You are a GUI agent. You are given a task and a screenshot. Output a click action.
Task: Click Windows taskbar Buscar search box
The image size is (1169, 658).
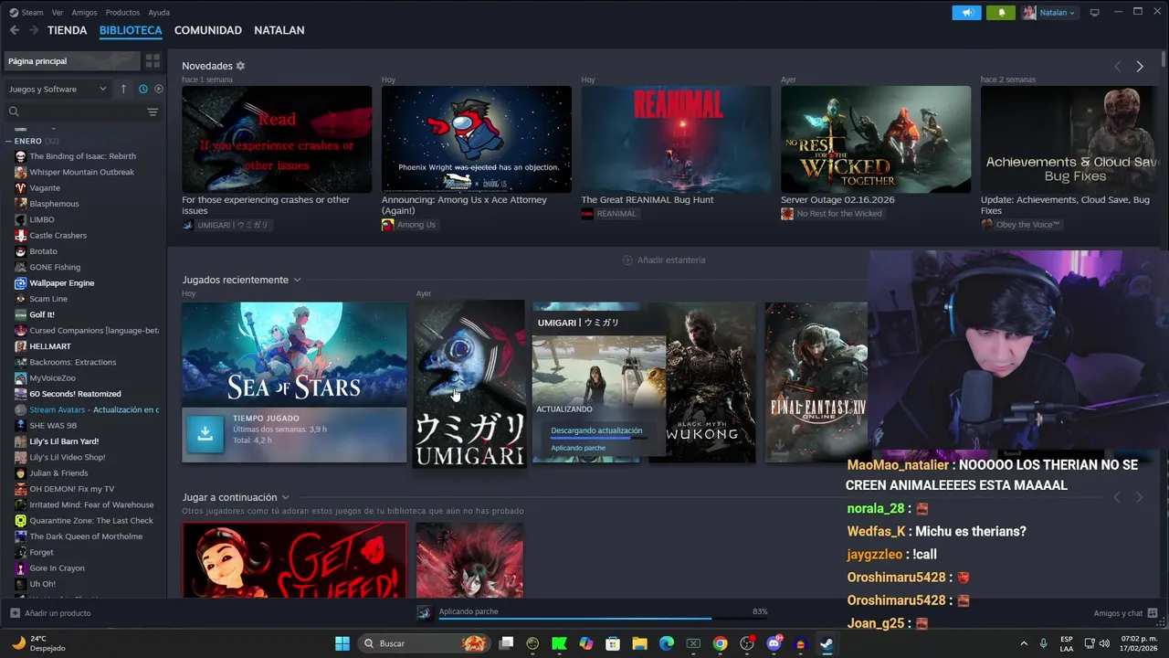424,643
